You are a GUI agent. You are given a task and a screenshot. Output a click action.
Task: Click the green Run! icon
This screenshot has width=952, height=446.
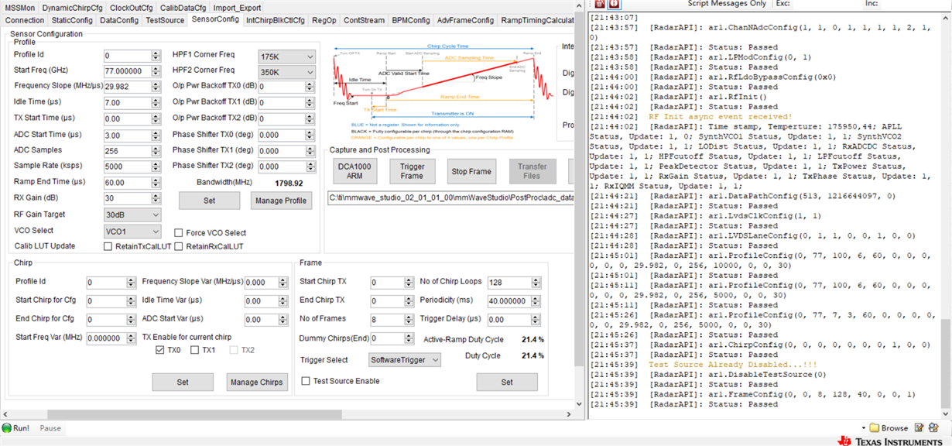coord(7,428)
